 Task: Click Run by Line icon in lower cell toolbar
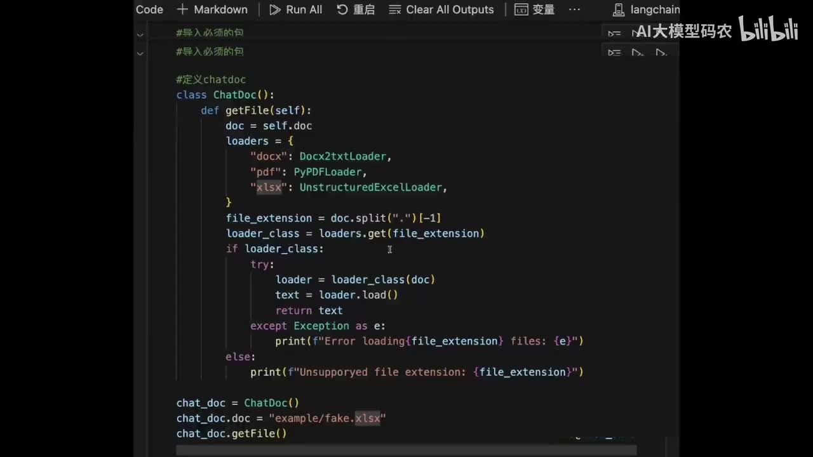click(614, 53)
